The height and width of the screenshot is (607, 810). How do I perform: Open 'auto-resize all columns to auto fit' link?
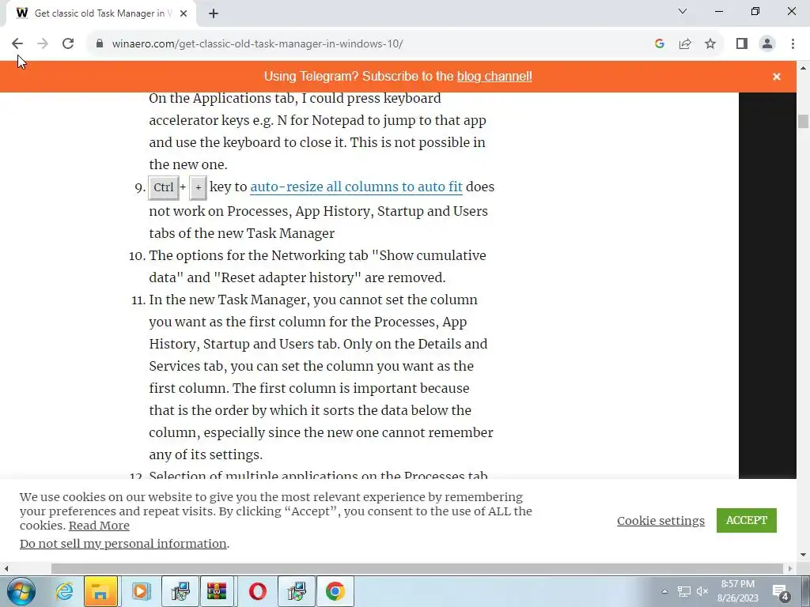pos(356,187)
